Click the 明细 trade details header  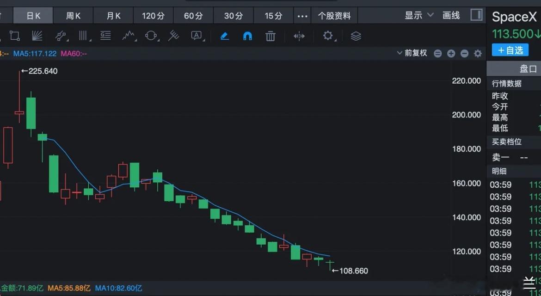499,171
